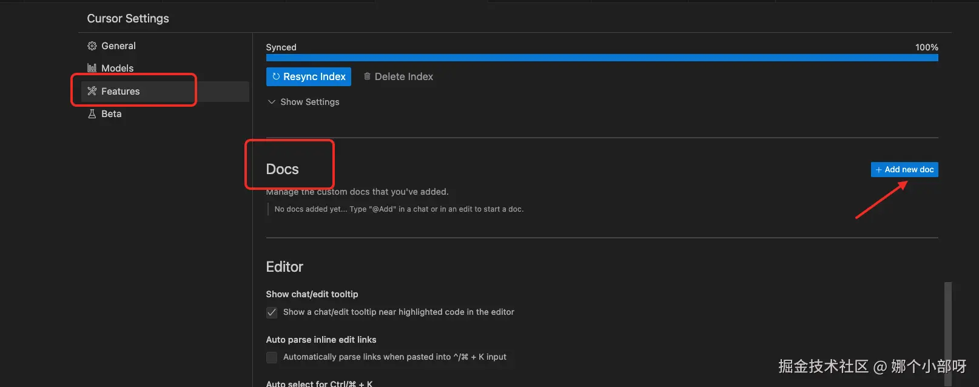Click the 'Editor' section heading

(284, 267)
